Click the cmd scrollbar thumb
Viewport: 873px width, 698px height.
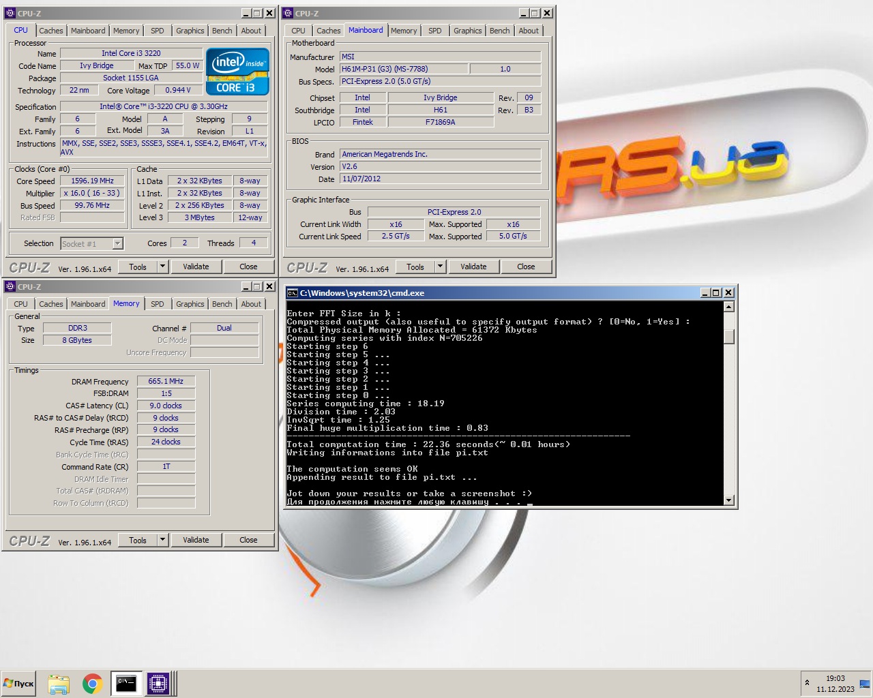pos(728,337)
